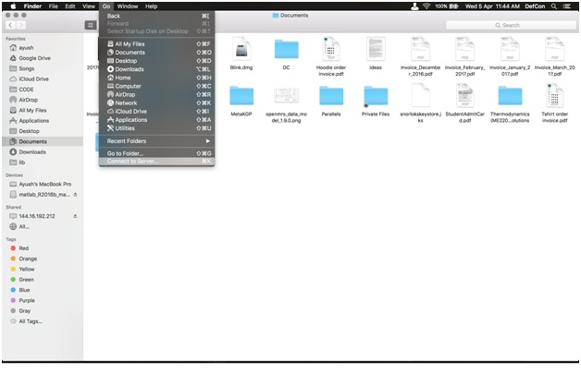Select Utilities from the Go menu
581x373 pixels.
(130, 127)
